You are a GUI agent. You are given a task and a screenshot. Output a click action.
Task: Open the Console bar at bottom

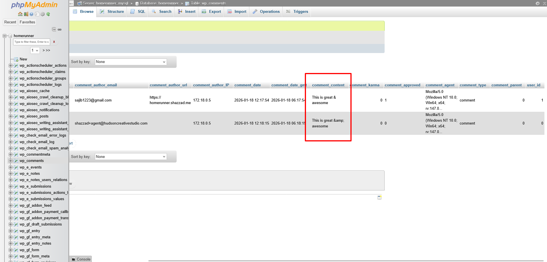tap(81, 259)
